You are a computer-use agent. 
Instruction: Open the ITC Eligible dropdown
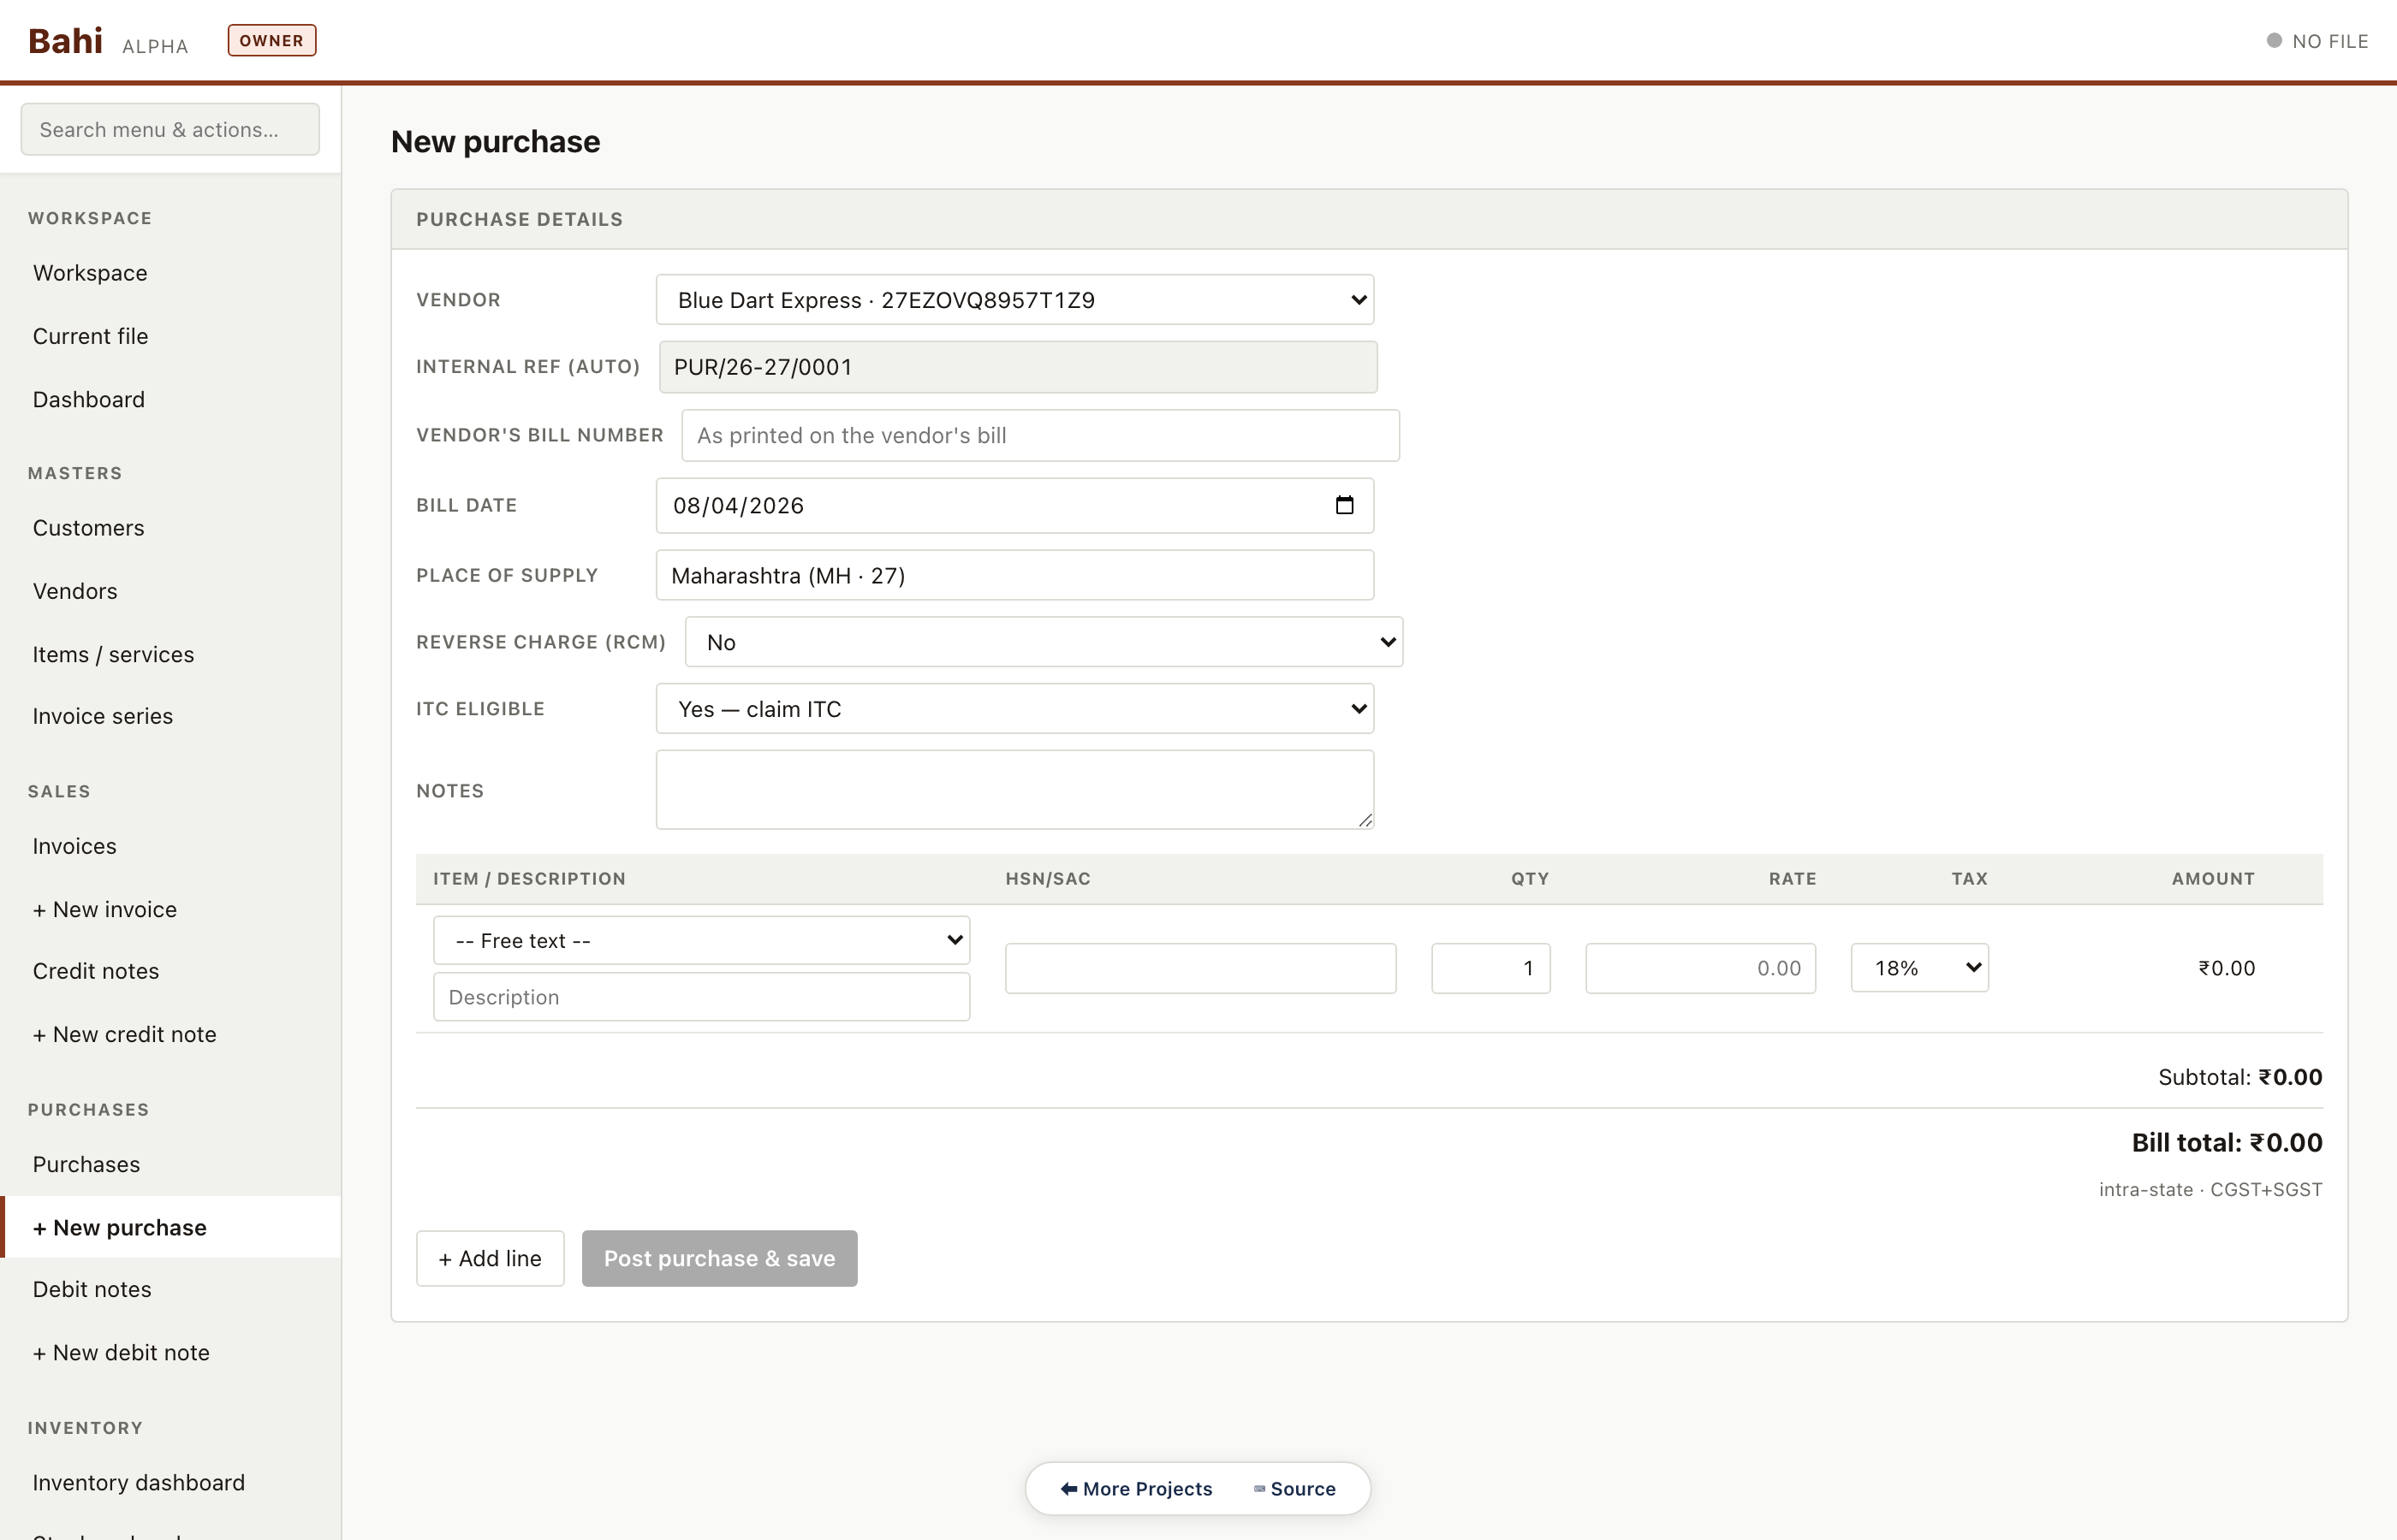[1014, 709]
